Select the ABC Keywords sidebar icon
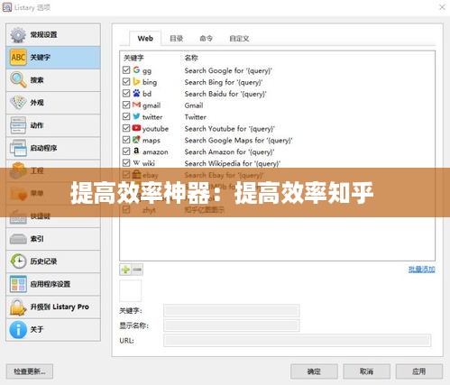 pyautogui.click(x=18, y=58)
